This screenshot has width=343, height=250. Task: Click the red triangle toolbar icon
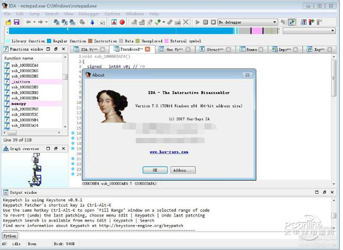click(114, 22)
